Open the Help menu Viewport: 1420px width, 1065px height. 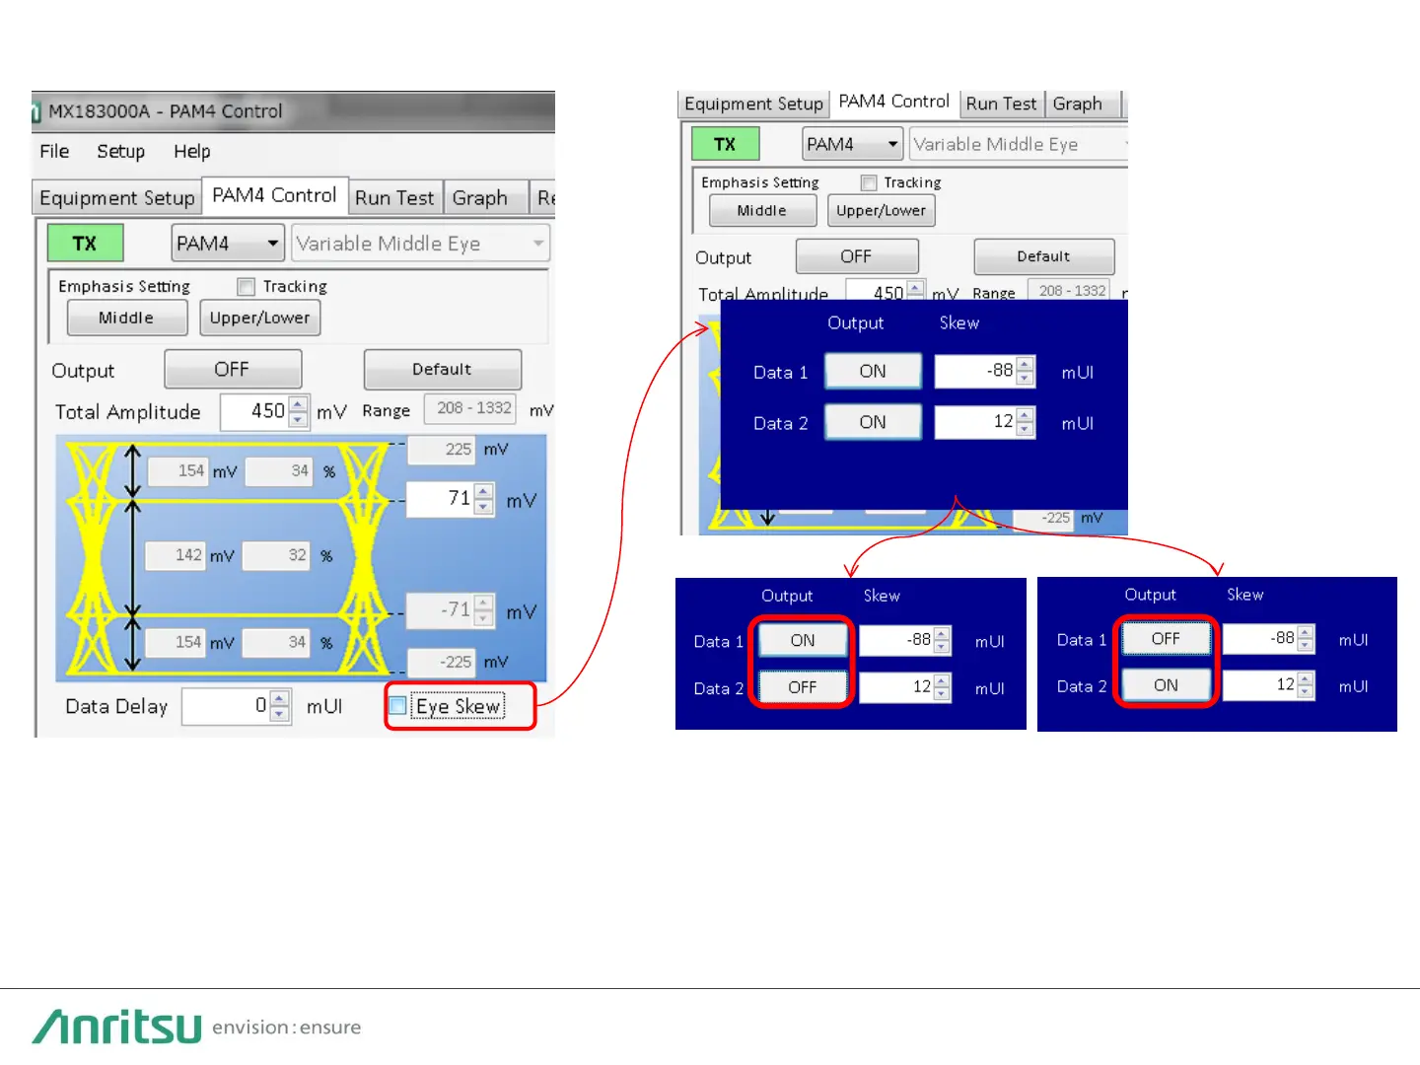191,152
